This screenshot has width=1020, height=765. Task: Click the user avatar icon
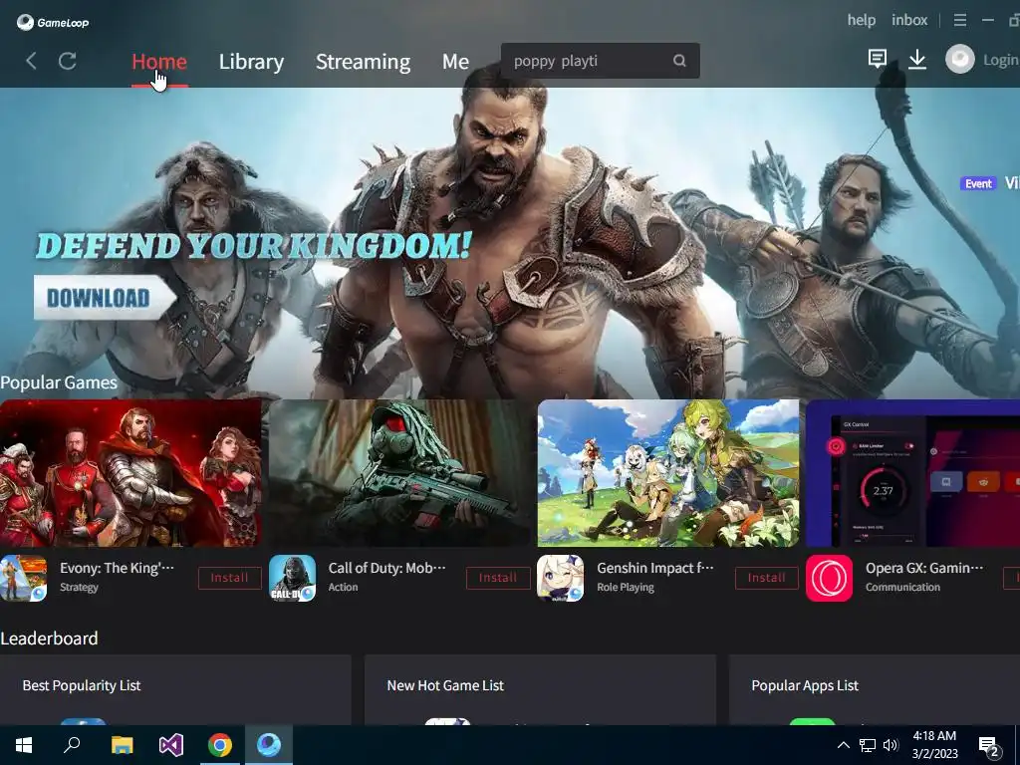(959, 59)
